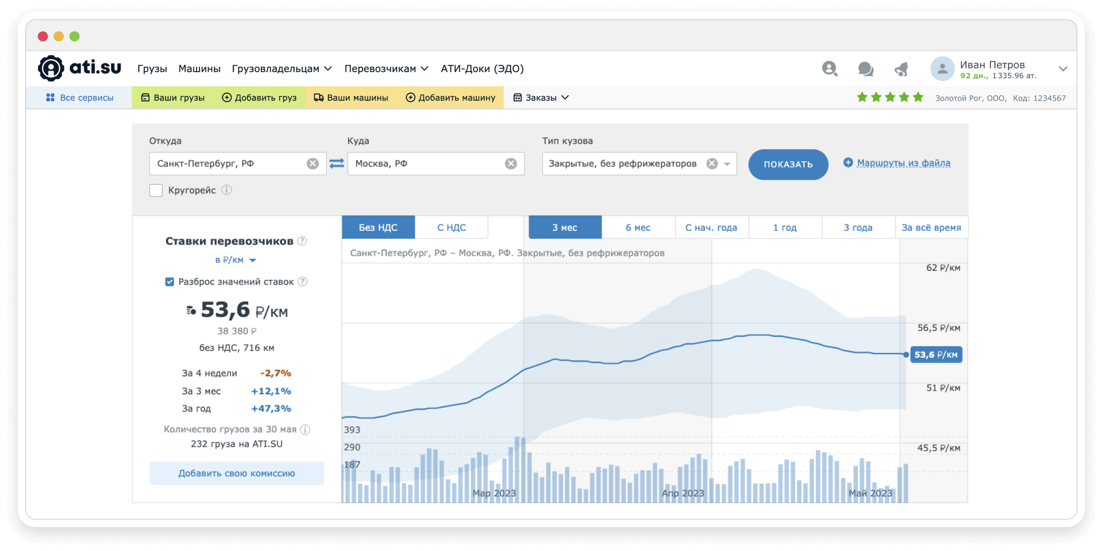Expand the Иван Петров account menu
This screenshot has height=551, width=1103.
(x=1063, y=69)
